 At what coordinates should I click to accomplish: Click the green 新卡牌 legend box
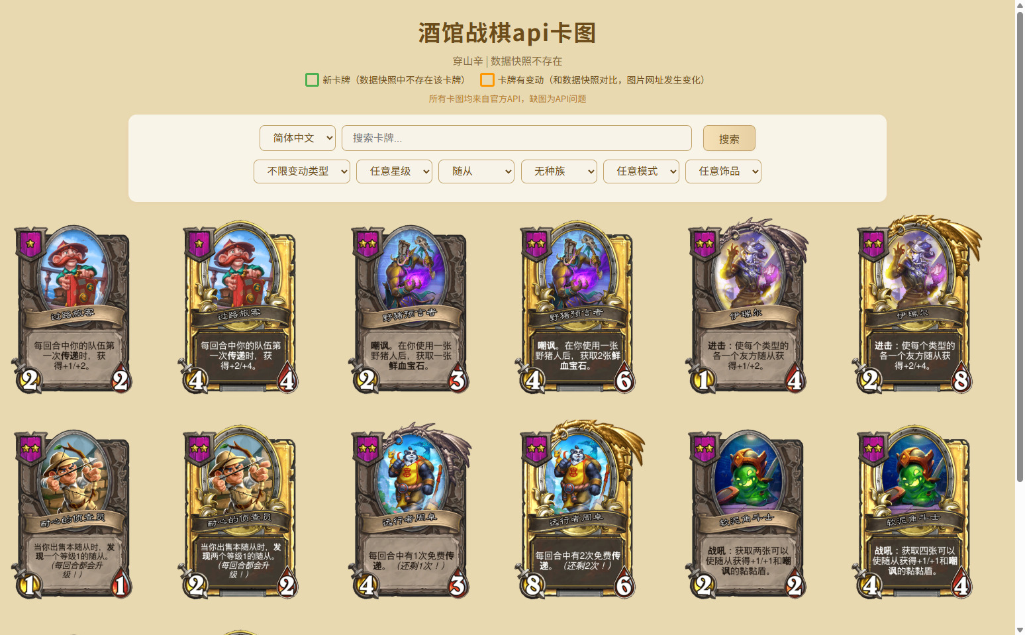pos(312,80)
